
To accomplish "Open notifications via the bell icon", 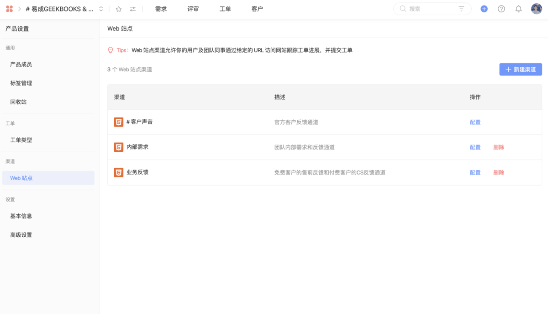I will click(518, 8).
